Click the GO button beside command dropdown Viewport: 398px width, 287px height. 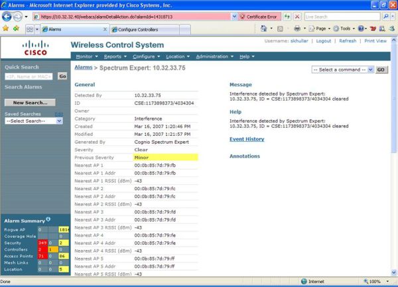point(381,70)
